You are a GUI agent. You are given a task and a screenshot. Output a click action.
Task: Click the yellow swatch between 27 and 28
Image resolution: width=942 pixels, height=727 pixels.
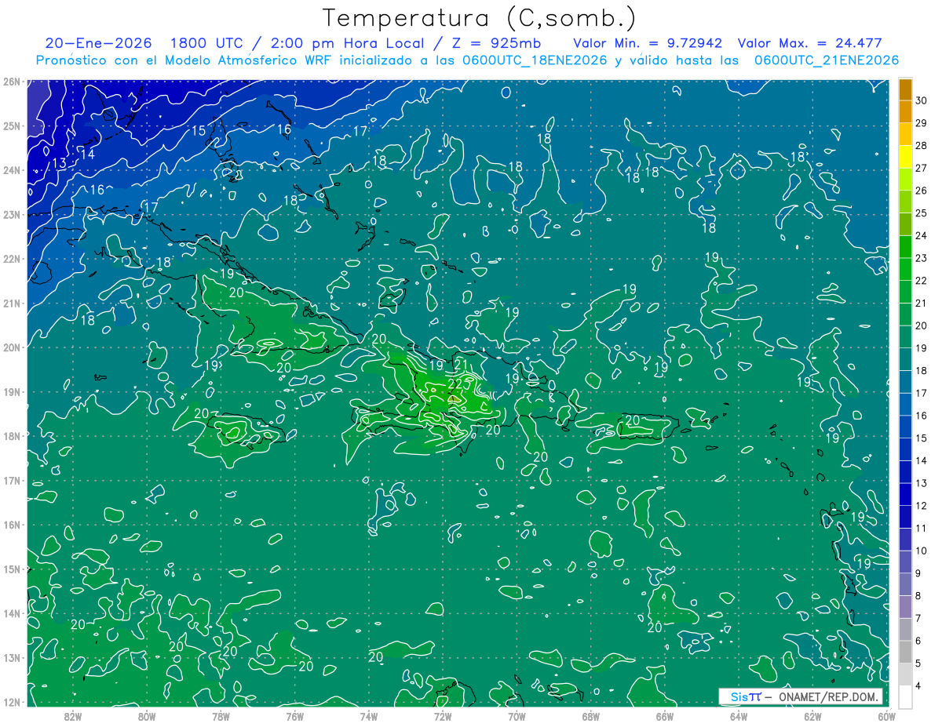pyautogui.click(x=905, y=157)
